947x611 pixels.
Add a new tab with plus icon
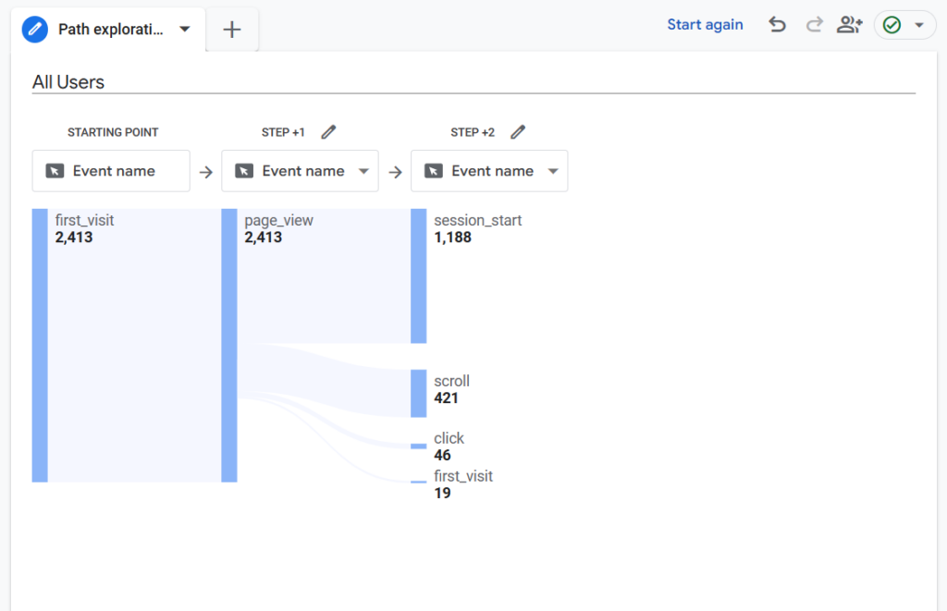232,30
